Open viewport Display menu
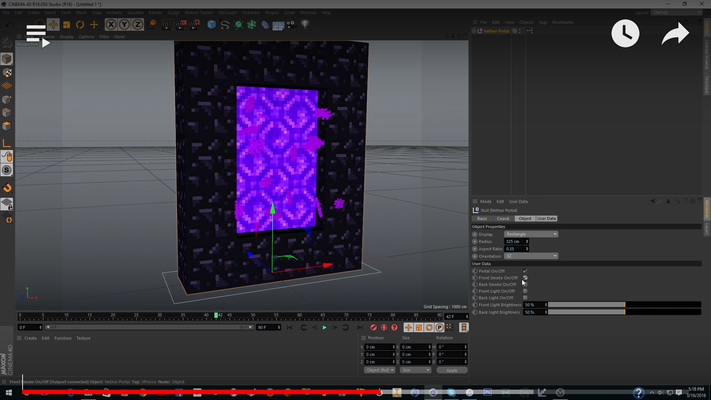Image resolution: width=711 pixels, height=400 pixels. [x=67, y=37]
